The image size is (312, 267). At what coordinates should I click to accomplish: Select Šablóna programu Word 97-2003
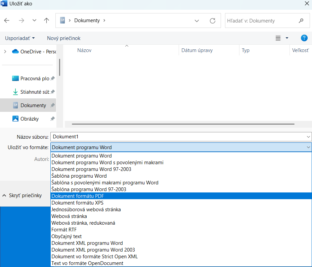(181, 189)
